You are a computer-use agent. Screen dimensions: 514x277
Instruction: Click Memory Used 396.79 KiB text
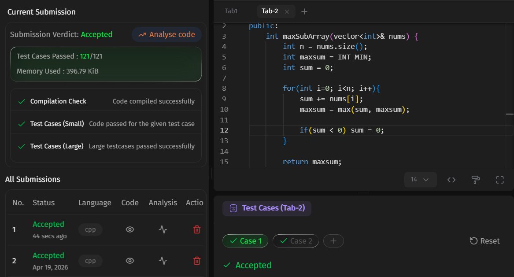pyautogui.click(x=57, y=71)
